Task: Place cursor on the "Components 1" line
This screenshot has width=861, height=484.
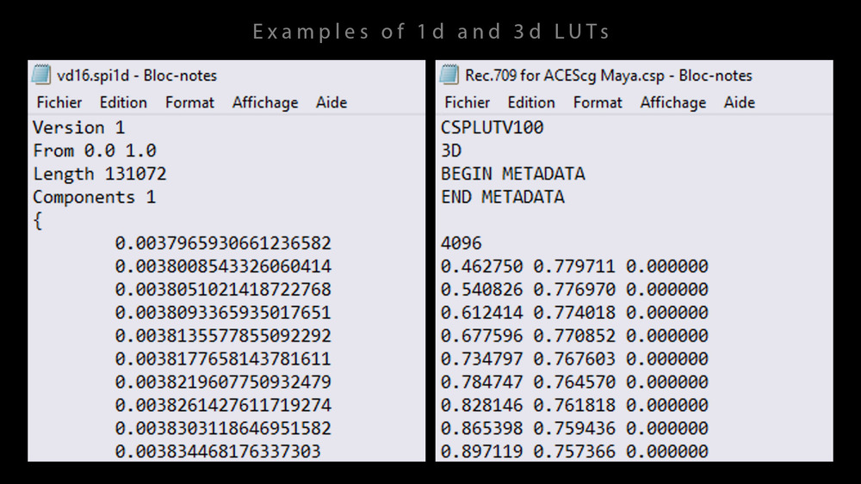Action: point(95,197)
